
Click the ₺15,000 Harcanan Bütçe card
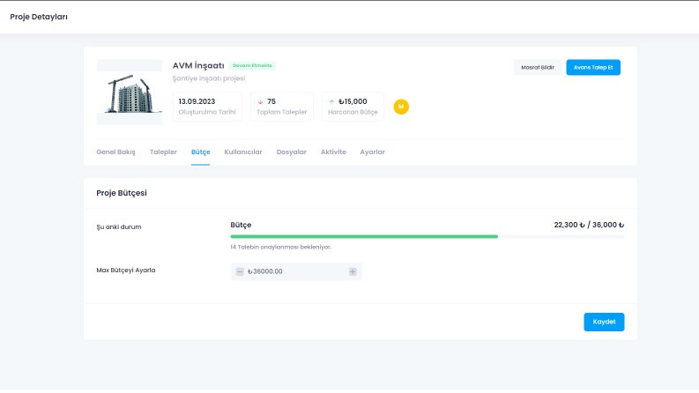353,107
